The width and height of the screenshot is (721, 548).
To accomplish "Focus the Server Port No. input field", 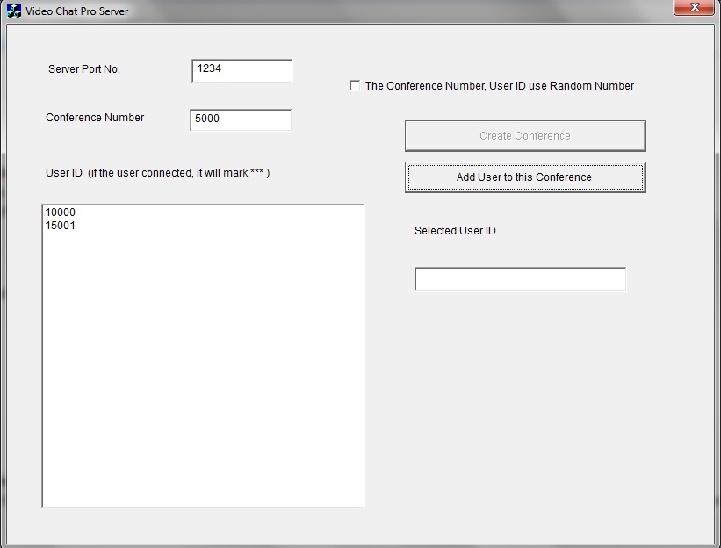I will coord(242,70).
